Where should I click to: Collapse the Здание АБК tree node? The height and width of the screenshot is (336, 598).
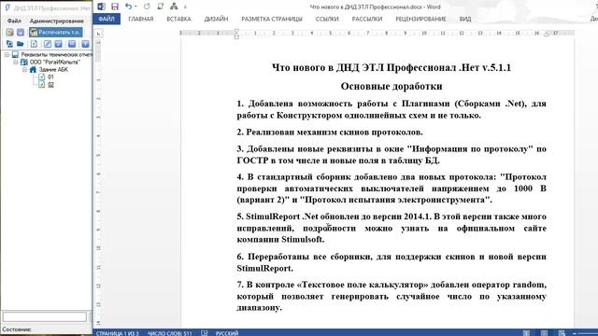coord(24,70)
